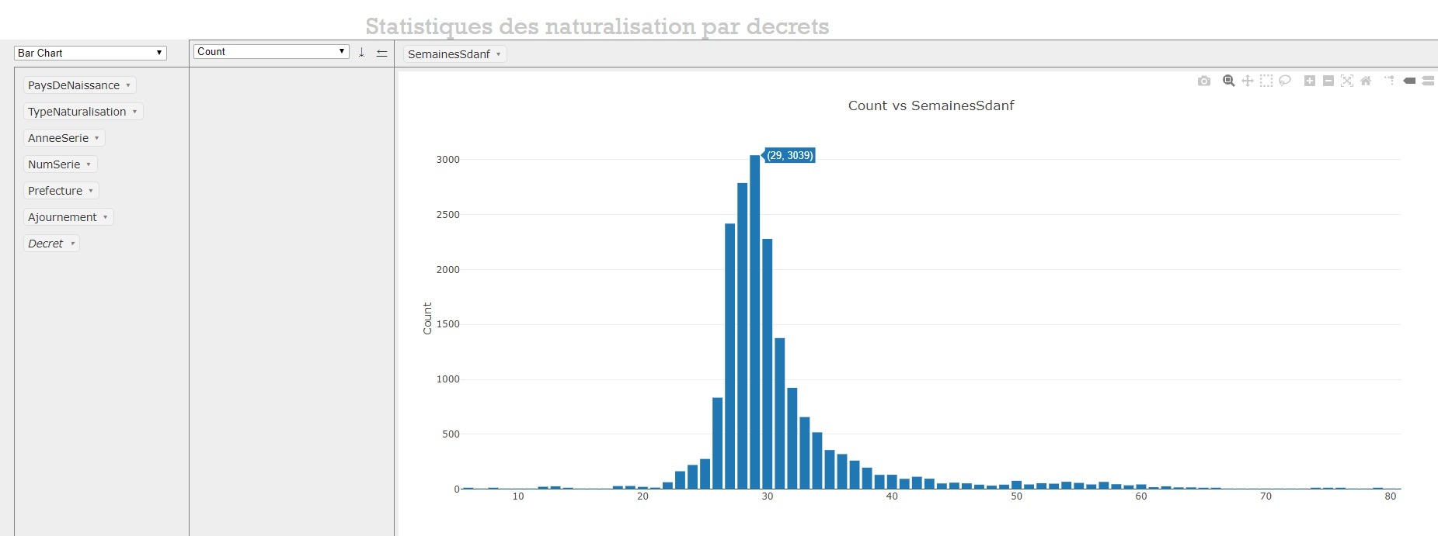Open the Count aggregator dropdown
Image resolution: width=1438 pixels, height=536 pixels.
pos(271,51)
